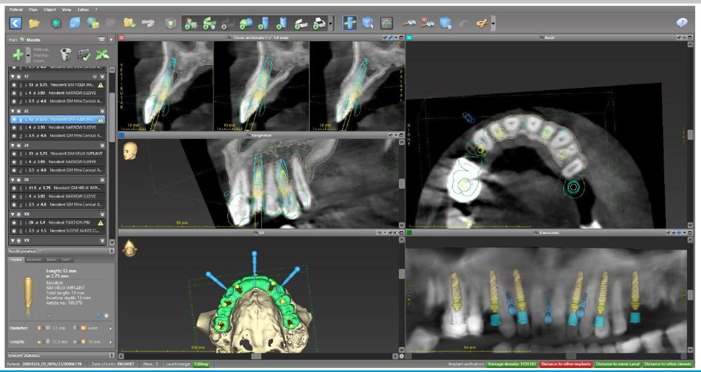Open the yellow folder icon in toolbar
Viewport: 701px width, 372px height.
[x=35, y=23]
